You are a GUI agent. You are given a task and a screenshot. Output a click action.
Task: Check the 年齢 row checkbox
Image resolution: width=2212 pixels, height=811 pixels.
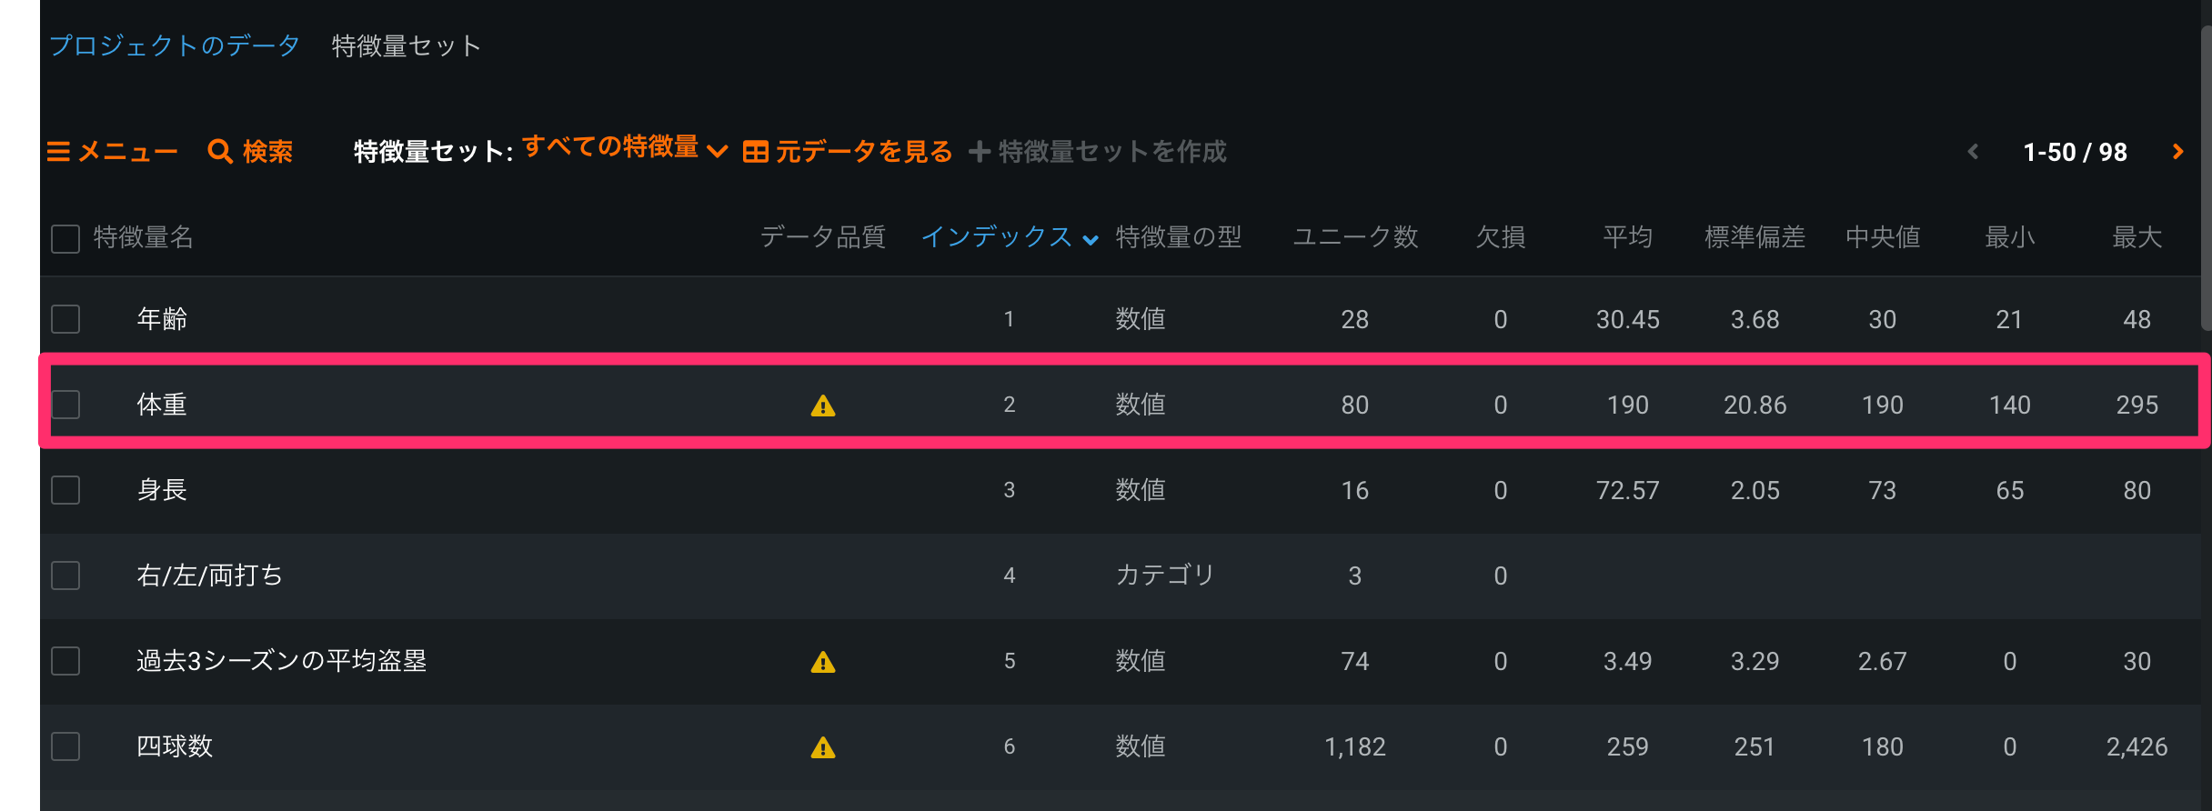(x=65, y=319)
